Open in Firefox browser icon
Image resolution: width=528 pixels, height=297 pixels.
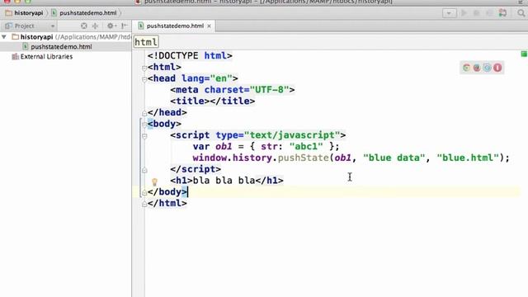point(477,68)
